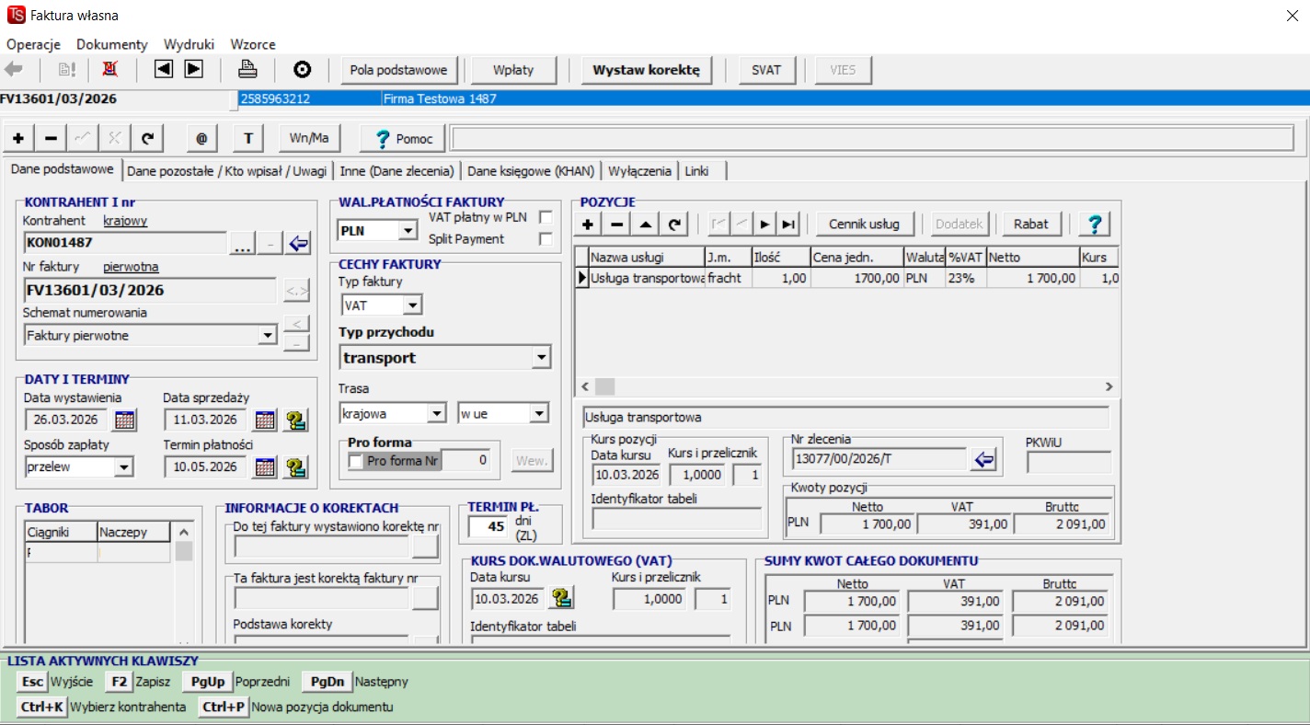Screen dimensions: 1310x725
Task: Click blue question mark help icon in POZYCJE
Action: point(1094,224)
